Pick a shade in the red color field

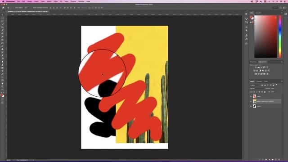[x=265, y=36]
